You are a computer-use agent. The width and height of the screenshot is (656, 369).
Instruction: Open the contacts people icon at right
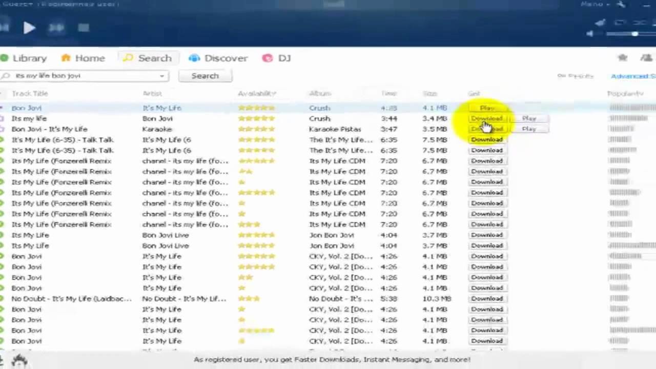point(647,58)
